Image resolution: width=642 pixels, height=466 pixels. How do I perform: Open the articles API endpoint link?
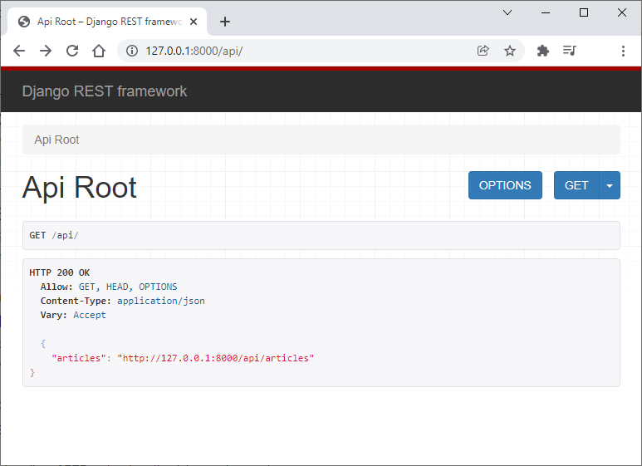coord(216,358)
